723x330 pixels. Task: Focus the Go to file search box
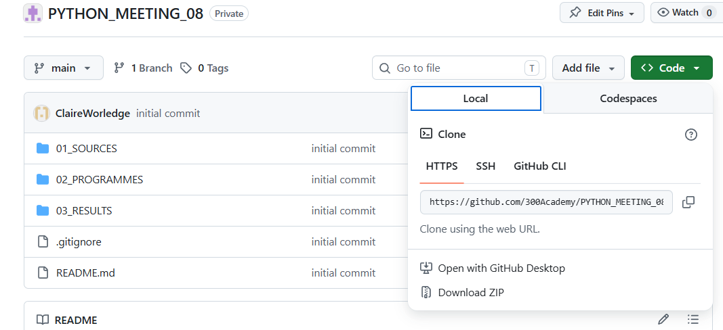pos(459,68)
